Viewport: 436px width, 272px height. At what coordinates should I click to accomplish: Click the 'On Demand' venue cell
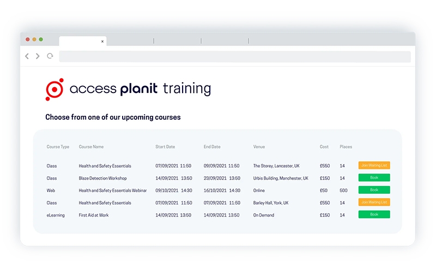point(264,215)
